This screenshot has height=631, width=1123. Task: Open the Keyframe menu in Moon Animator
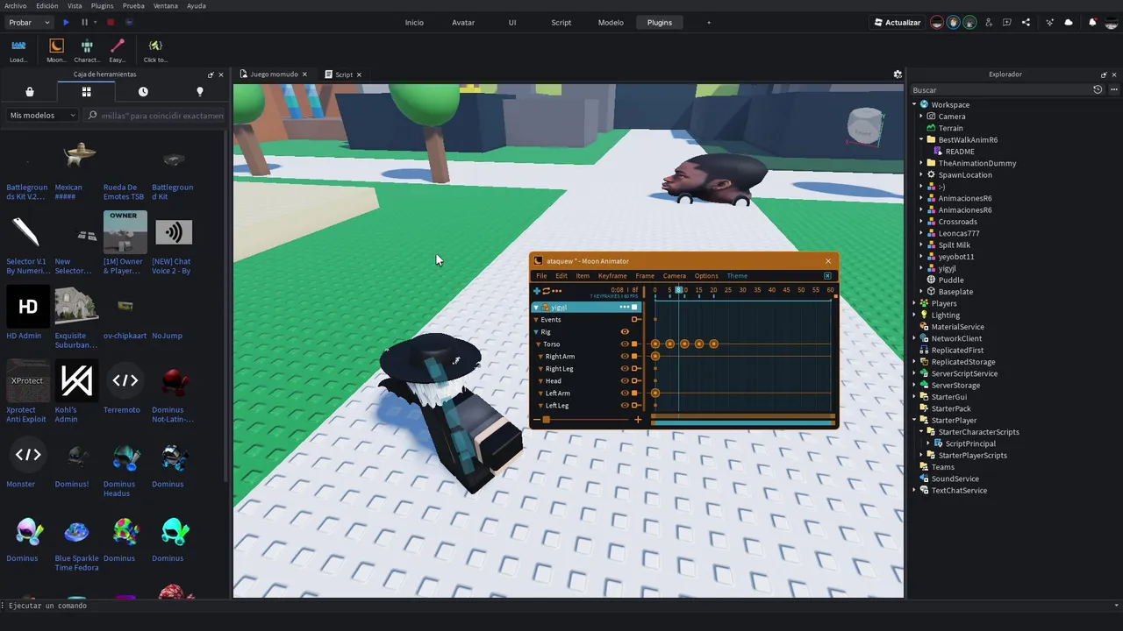[x=612, y=276]
